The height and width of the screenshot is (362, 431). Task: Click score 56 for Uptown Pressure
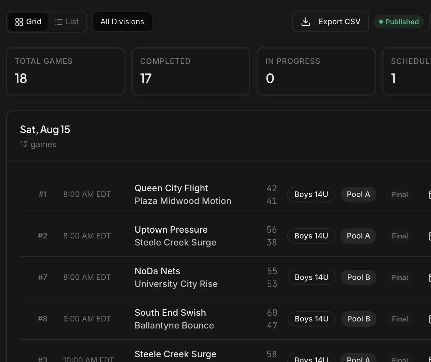(272, 230)
